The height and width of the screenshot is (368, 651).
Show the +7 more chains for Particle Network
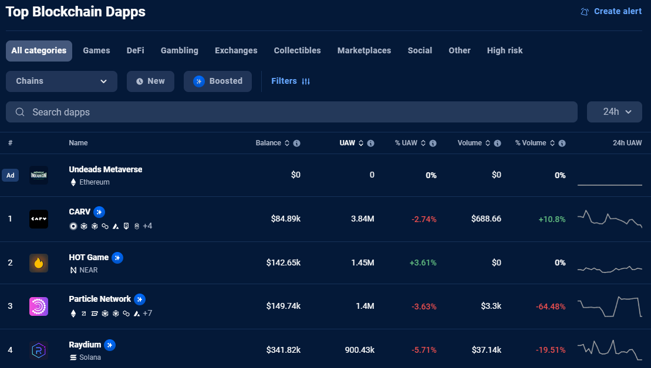(147, 314)
